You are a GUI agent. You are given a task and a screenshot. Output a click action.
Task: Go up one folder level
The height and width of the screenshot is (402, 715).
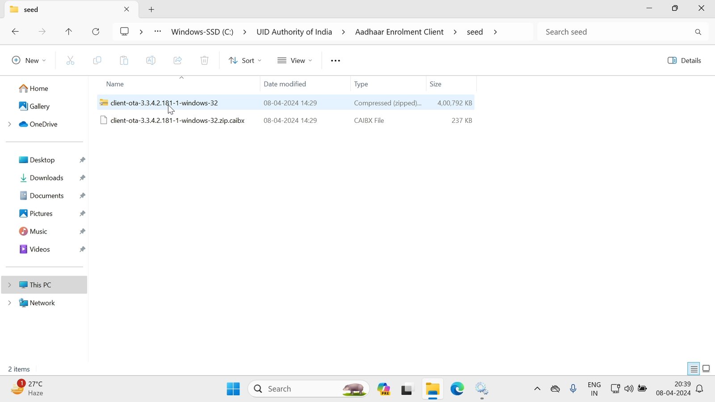click(69, 32)
